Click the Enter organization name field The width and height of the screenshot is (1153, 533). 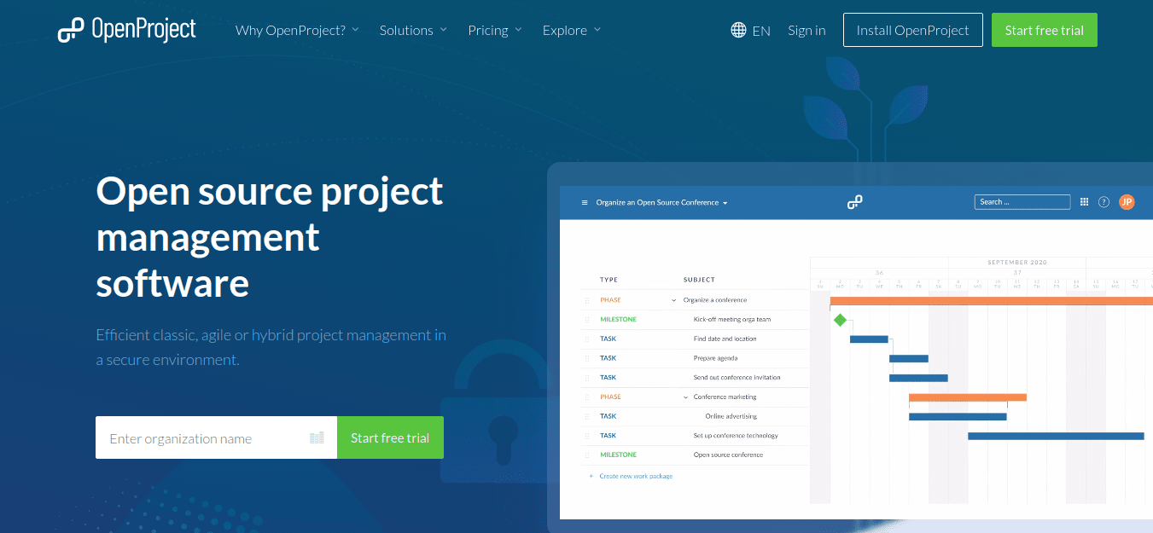coord(216,437)
